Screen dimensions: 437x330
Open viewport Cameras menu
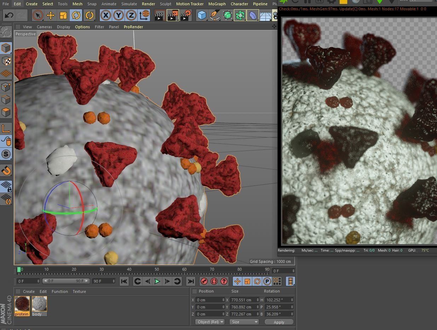44,27
